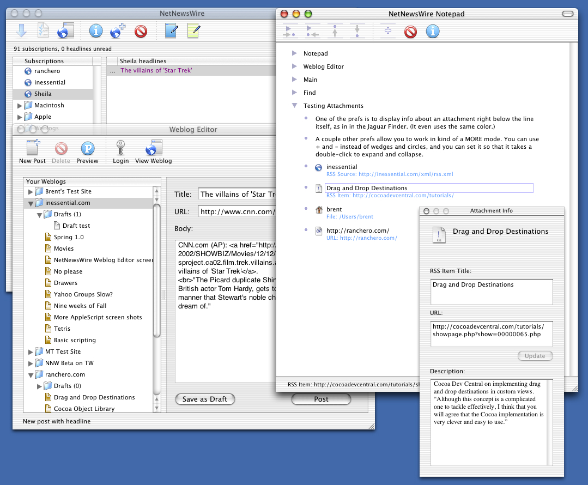Screen dimensions: 588x485
Task: Click the View Weblog icon
Action: 153,148
